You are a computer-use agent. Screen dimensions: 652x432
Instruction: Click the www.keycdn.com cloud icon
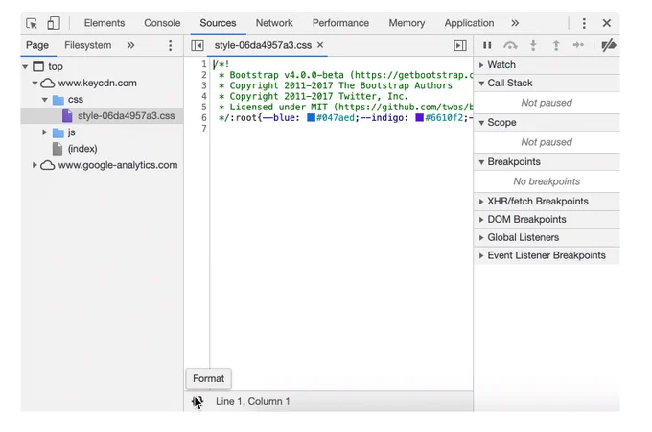pyautogui.click(x=47, y=84)
